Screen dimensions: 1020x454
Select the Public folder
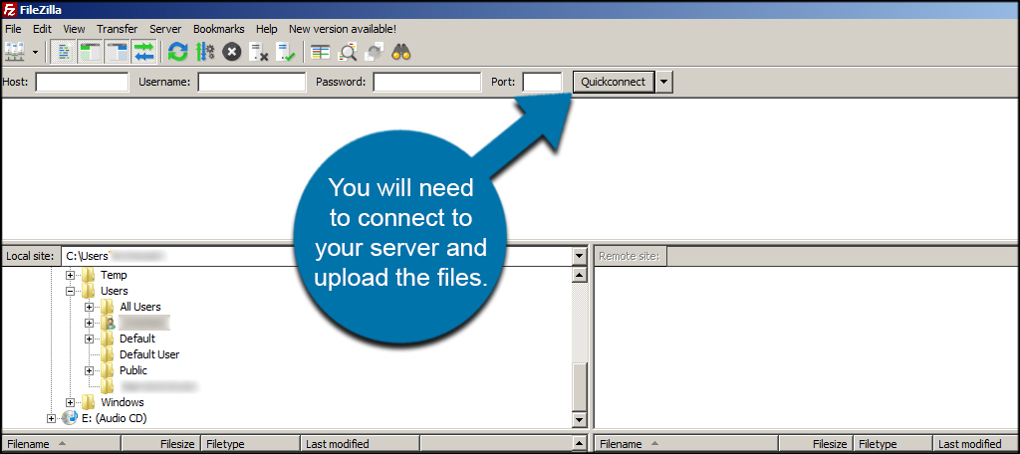point(133,370)
